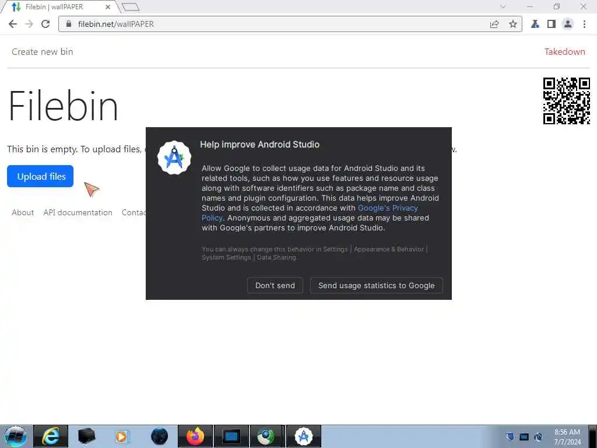Open API documentation link
Screen dimensions: 597x448
[x=78, y=212]
